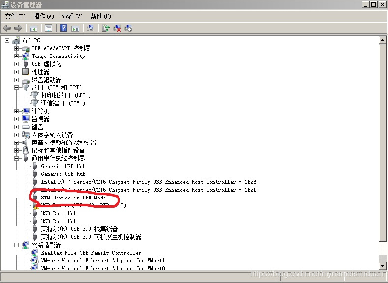The width and height of the screenshot is (388, 283).
Task: Select STM Device in DFU Mode
Action: (x=73, y=198)
